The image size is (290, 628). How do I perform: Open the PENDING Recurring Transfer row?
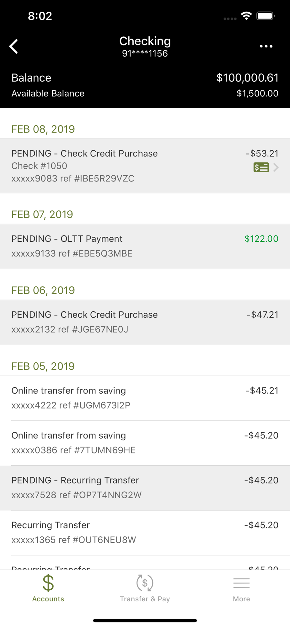point(145,488)
